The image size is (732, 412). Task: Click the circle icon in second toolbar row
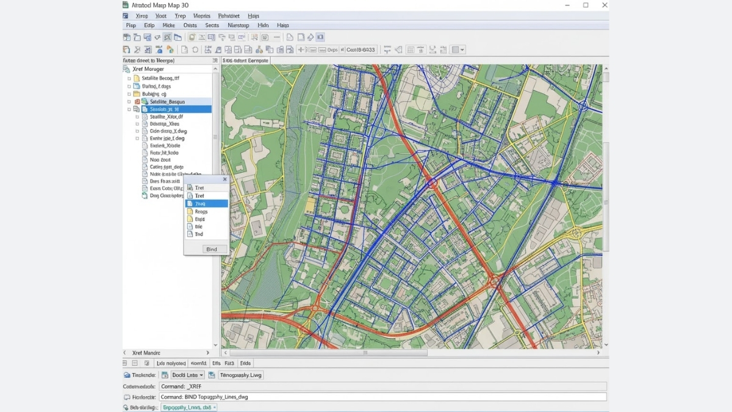(x=195, y=50)
